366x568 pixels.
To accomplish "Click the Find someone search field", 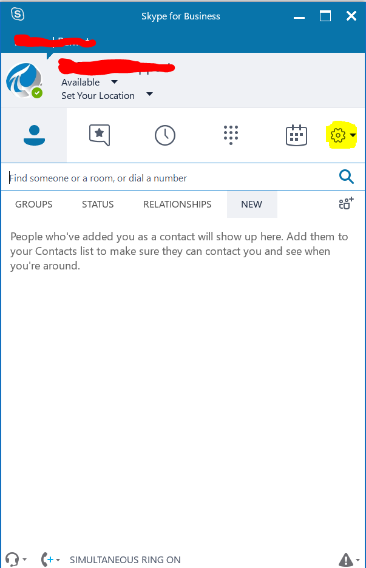I will click(x=170, y=178).
